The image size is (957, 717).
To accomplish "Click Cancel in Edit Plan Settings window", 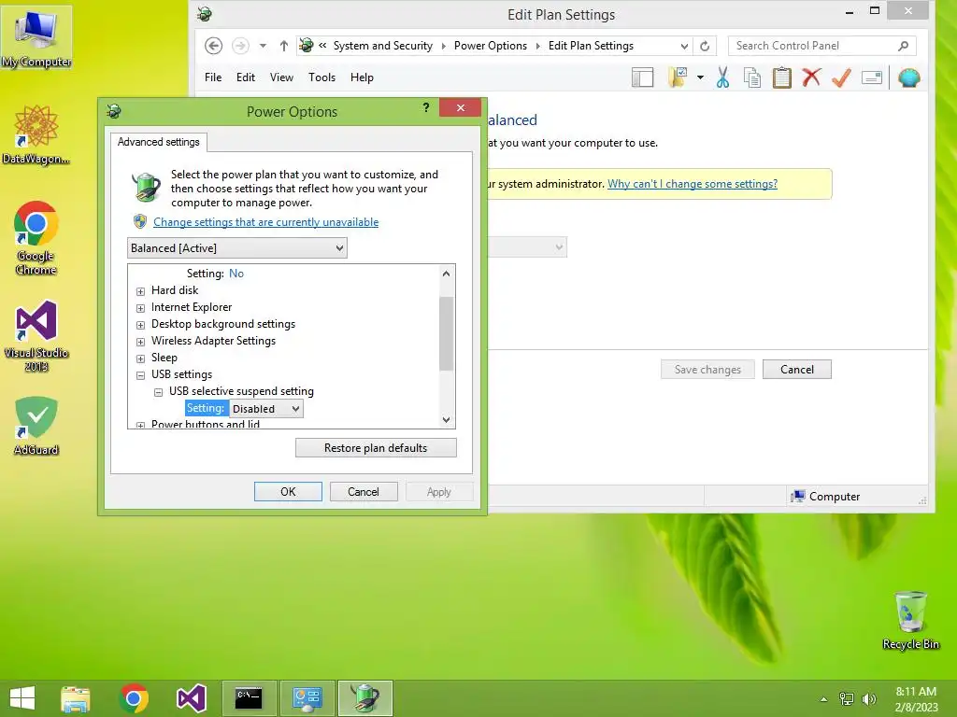I will click(797, 370).
